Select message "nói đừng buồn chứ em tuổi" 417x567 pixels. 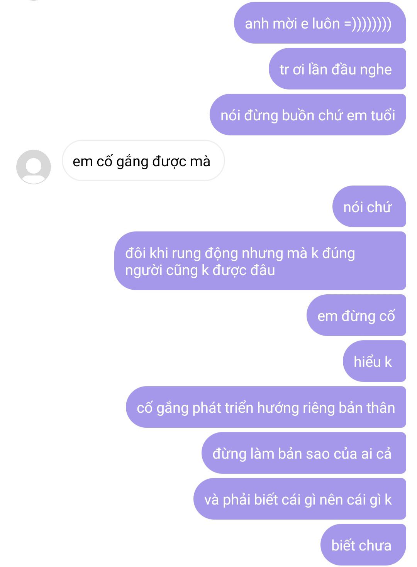click(x=308, y=115)
